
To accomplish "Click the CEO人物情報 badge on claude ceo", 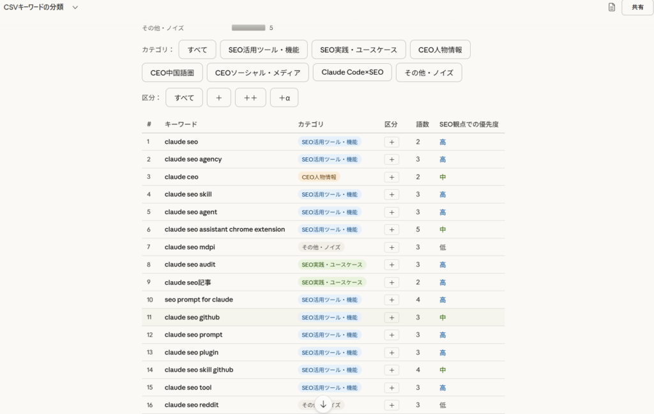I will [x=319, y=176].
